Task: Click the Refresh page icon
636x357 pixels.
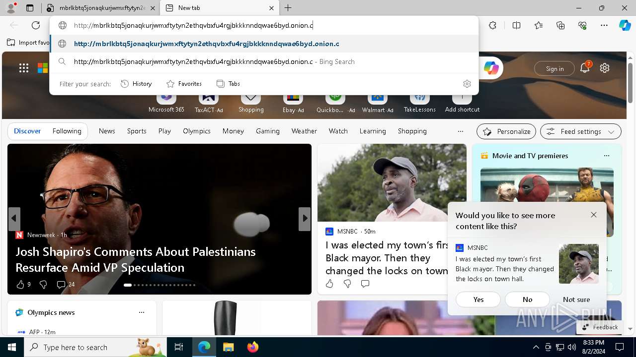Action: pos(36,25)
